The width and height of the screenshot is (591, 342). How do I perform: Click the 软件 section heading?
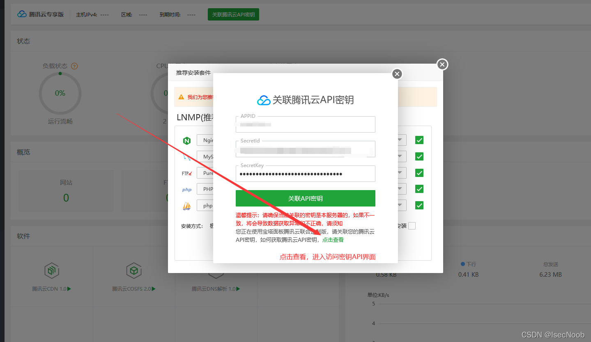[23, 236]
